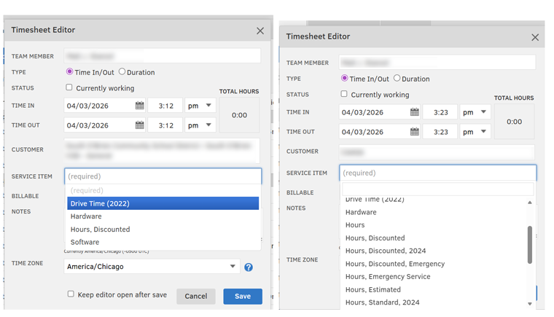Choose Drive Time (2022) service item
Screen dimensions: 554x317
click(x=163, y=203)
